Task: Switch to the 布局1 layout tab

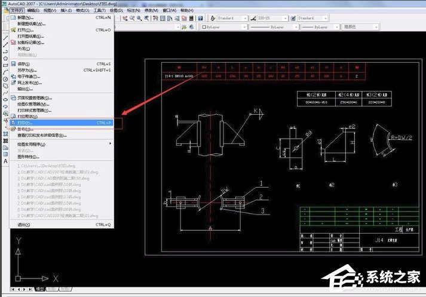Action: pyautogui.click(x=52, y=289)
